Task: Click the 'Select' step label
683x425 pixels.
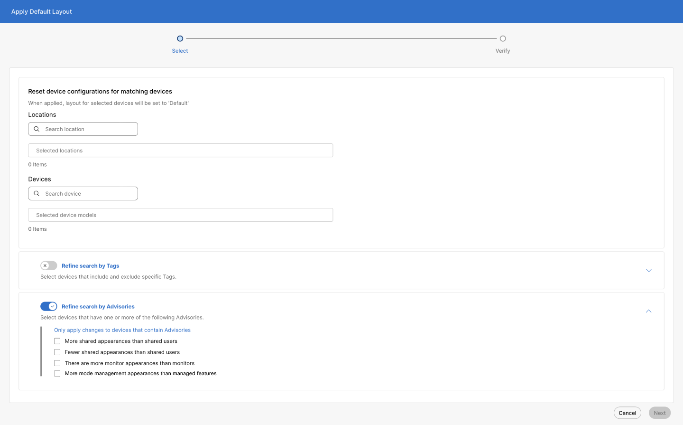Action: click(x=180, y=51)
